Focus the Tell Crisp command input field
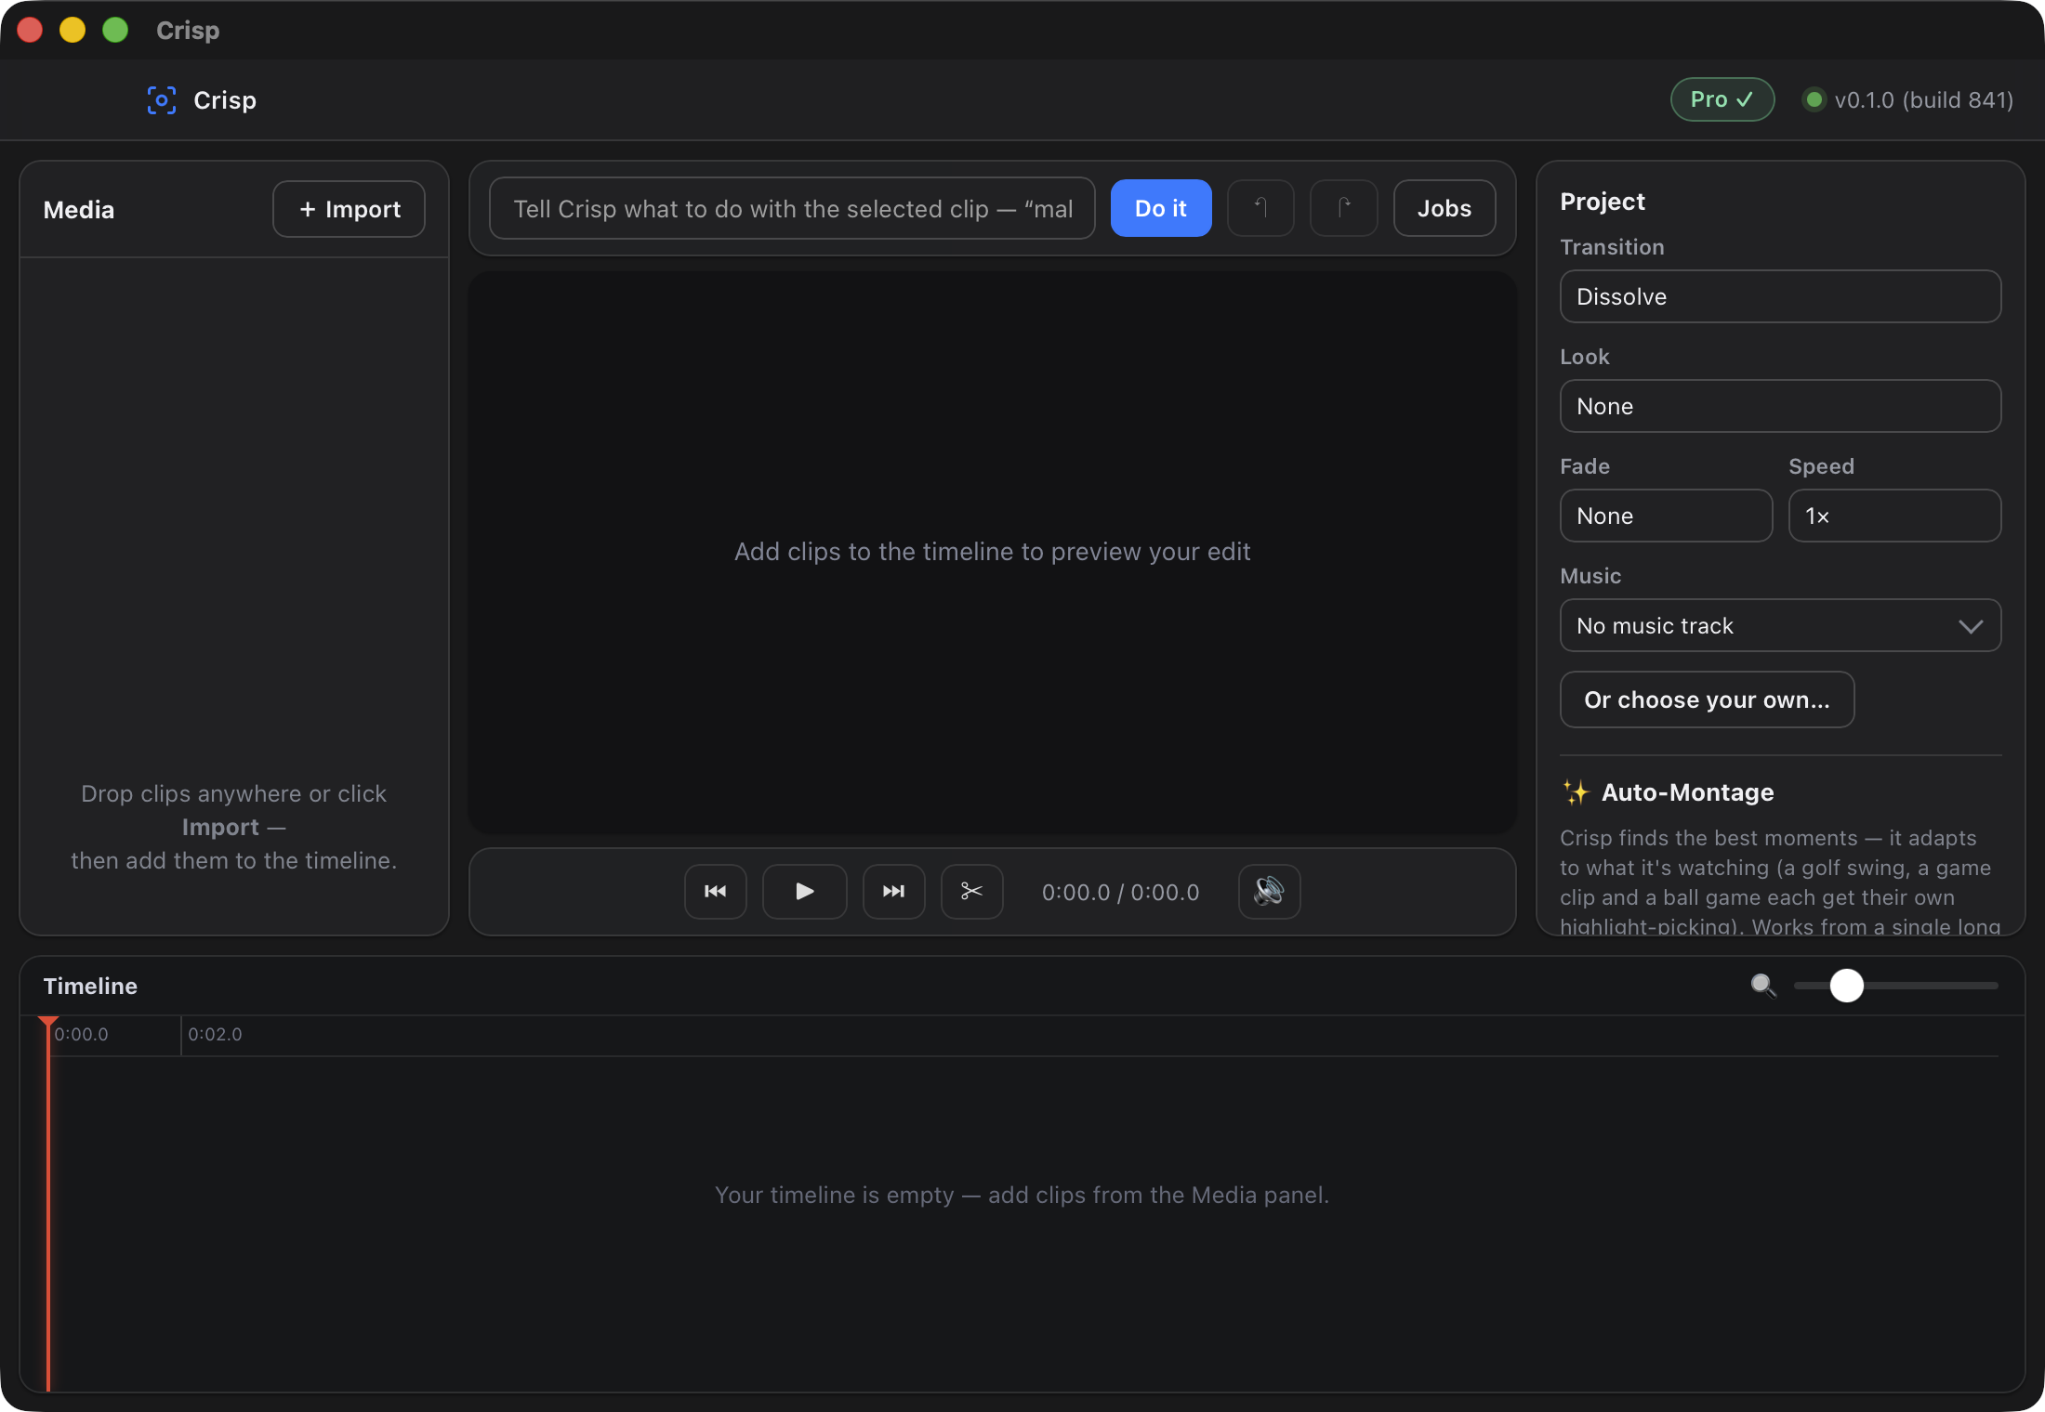 coord(792,208)
